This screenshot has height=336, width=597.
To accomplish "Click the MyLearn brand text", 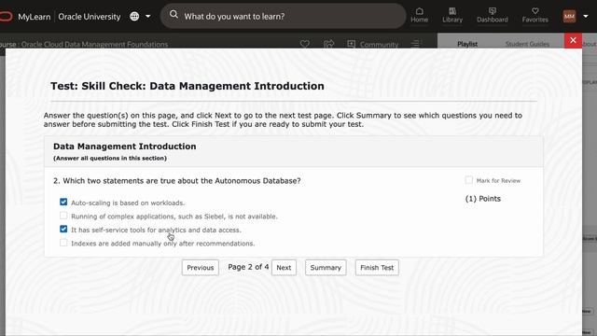I will [35, 17].
